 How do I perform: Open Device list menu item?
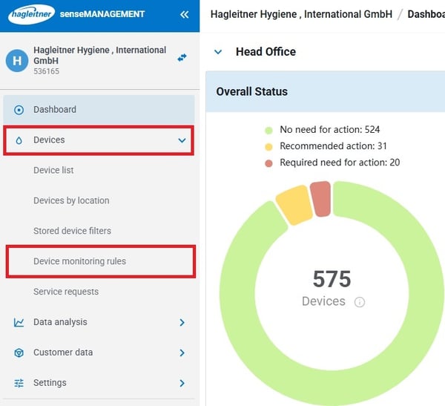(x=53, y=170)
